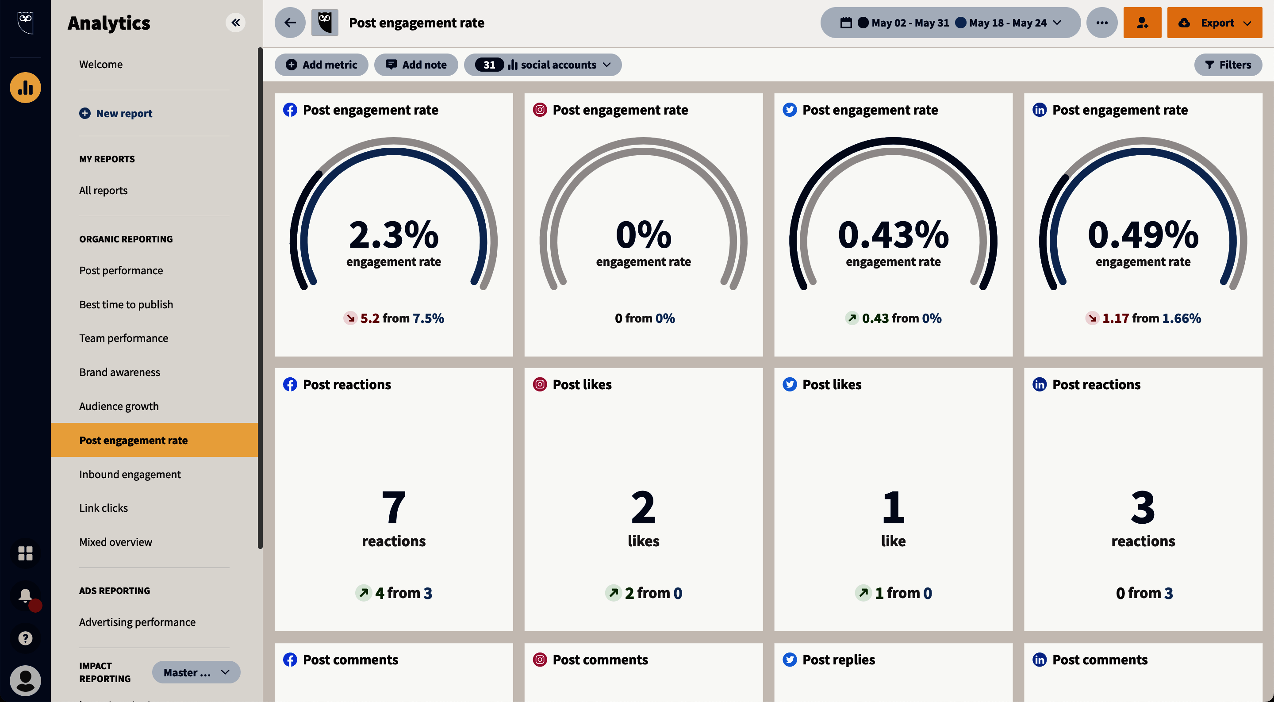Open notifications bell icon
1274x702 pixels.
pyautogui.click(x=25, y=595)
